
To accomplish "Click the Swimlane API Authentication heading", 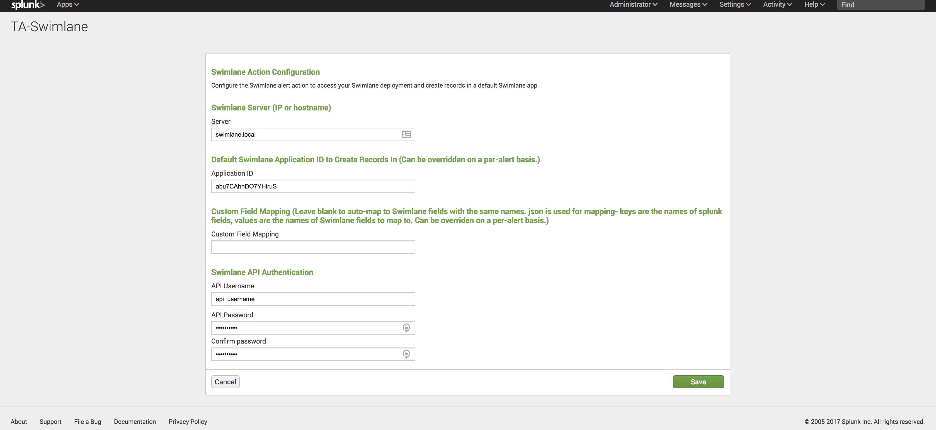I will tap(262, 272).
